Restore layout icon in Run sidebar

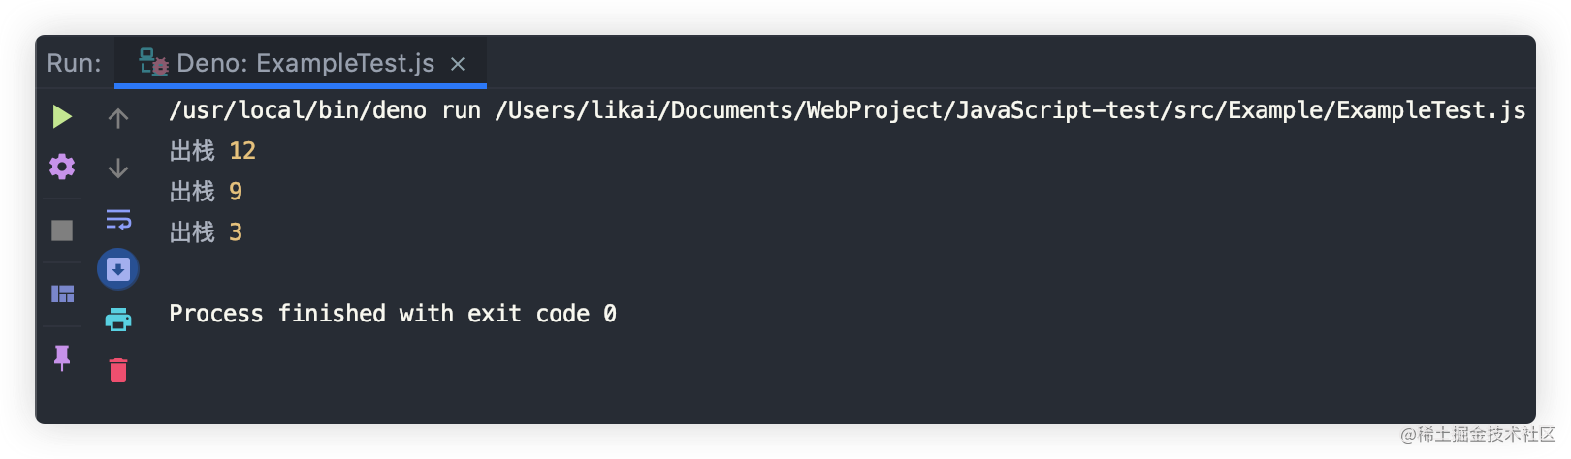pyautogui.click(x=62, y=293)
